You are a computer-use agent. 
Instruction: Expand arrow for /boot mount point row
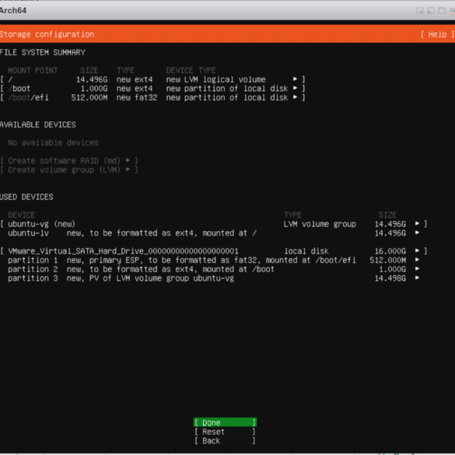295,88
